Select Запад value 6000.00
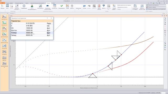 pos(29,35)
